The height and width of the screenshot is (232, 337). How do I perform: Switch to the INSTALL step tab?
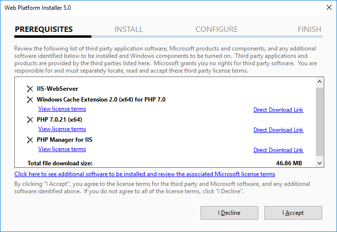pos(129,29)
